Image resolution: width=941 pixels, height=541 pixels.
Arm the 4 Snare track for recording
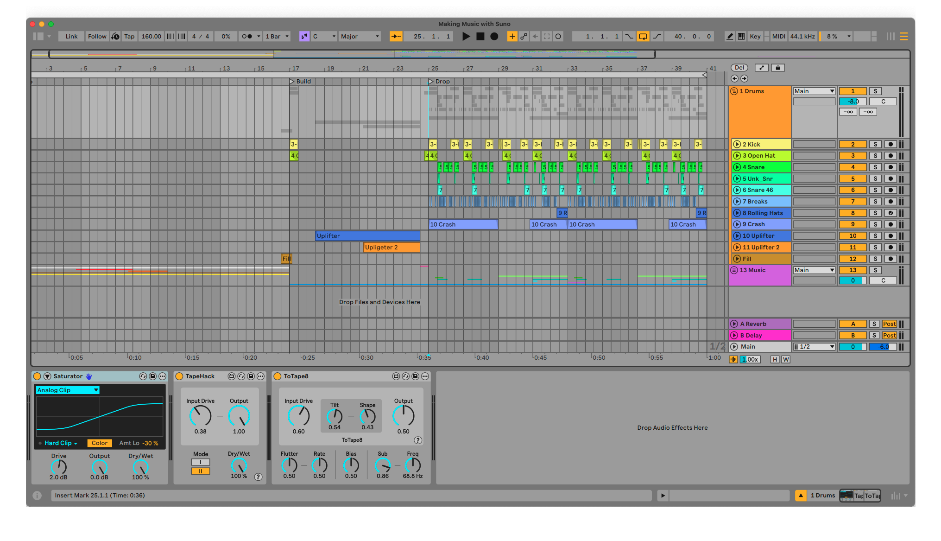pyautogui.click(x=890, y=167)
